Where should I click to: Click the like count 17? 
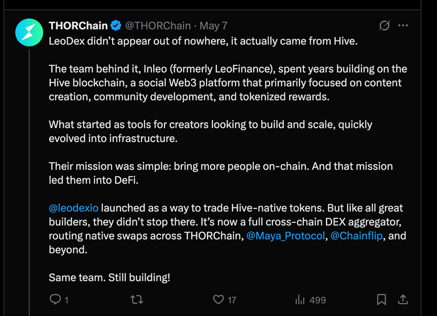coord(232,300)
